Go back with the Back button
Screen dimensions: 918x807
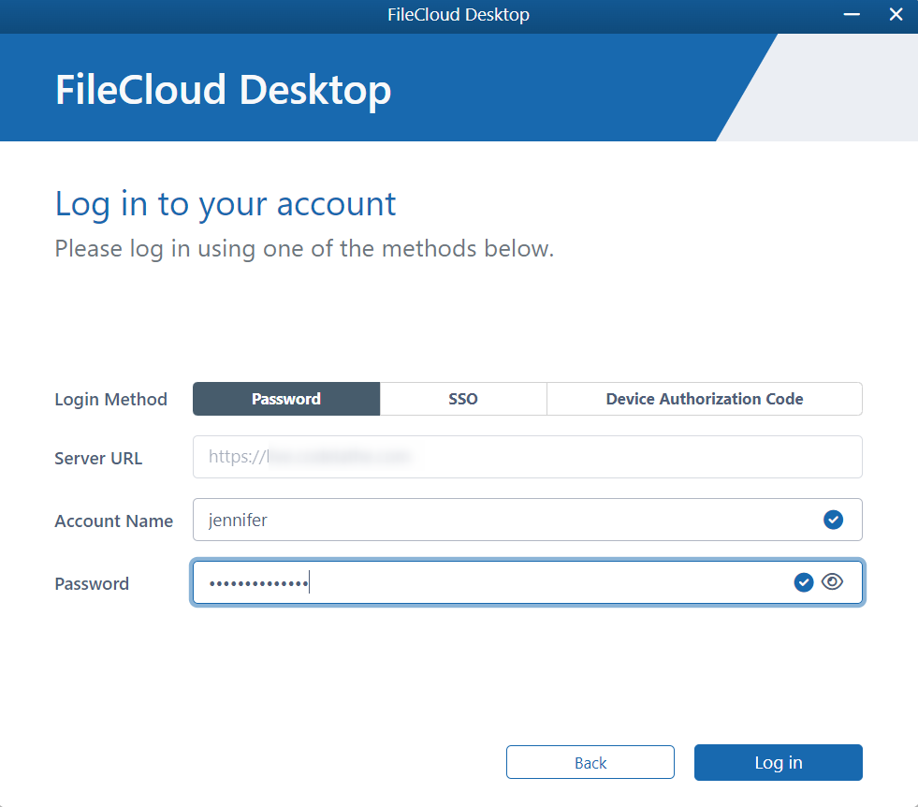pyautogui.click(x=590, y=762)
